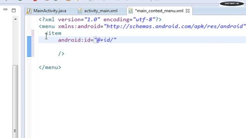Click the schemas.android.com namespace URL
Viewport: 246px width, 138px height.
coord(175,26)
